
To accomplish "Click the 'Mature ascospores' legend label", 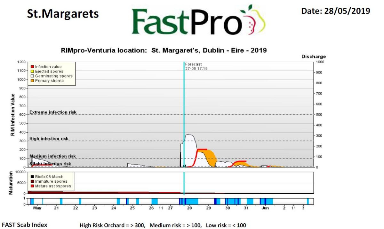I will [53, 186].
